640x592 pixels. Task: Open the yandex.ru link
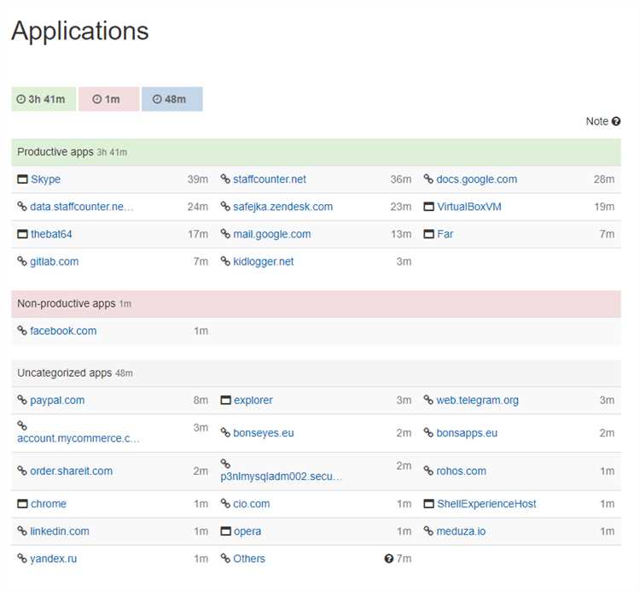[54, 559]
